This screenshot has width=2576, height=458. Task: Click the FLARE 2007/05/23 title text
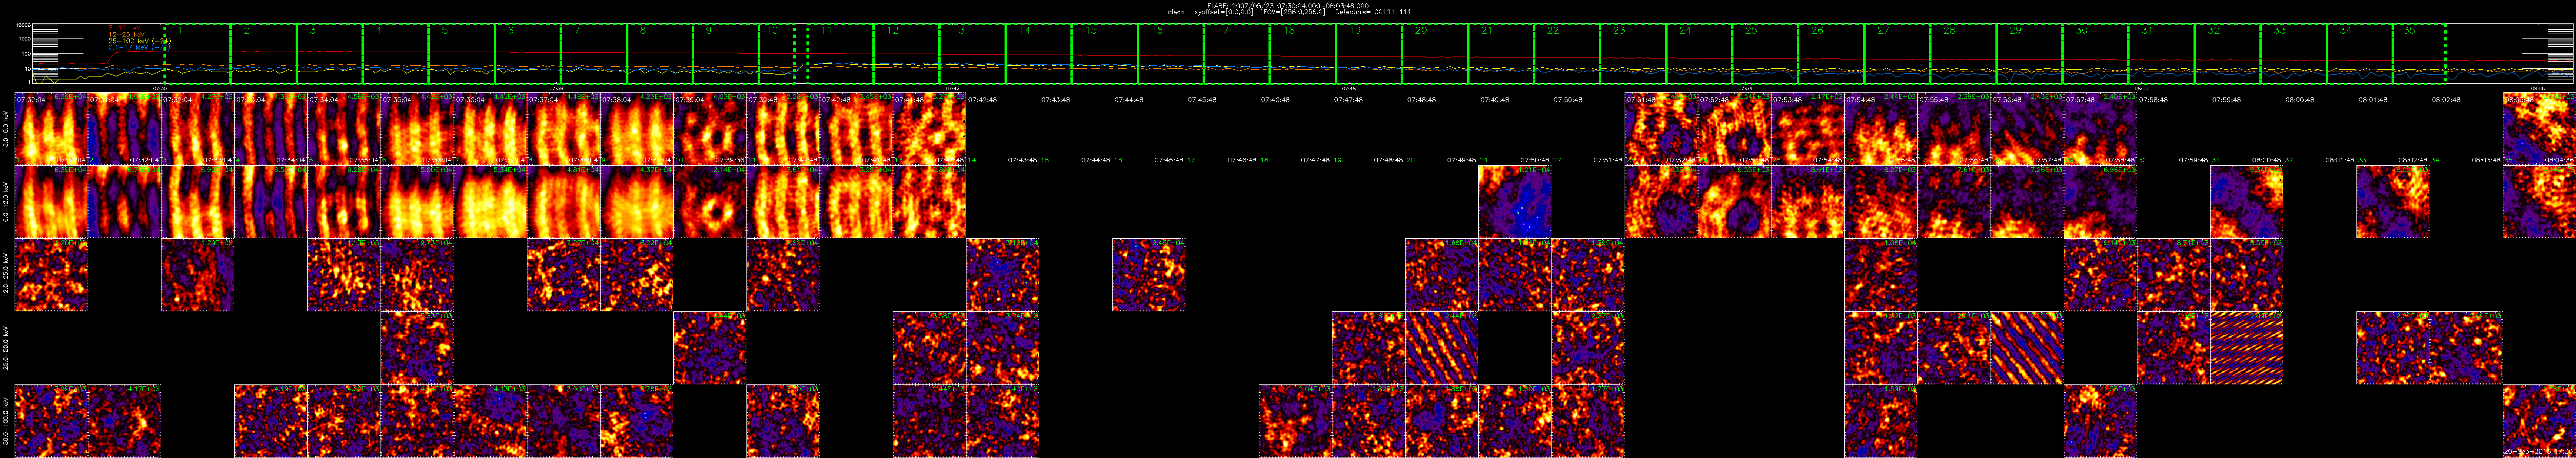click(x=1288, y=6)
